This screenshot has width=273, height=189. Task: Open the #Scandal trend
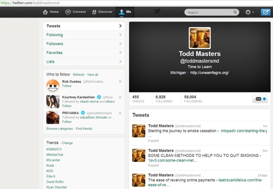tap(53, 160)
